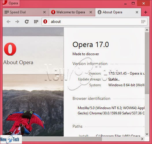Viewport: 152px width, 144px height.
Task: Click the Mozilla/5.0 user agent line
Action: coord(111,108)
